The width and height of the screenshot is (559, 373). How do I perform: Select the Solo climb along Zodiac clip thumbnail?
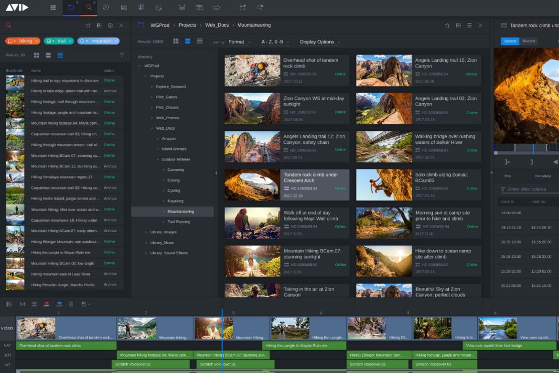click(x=384, y=185)
